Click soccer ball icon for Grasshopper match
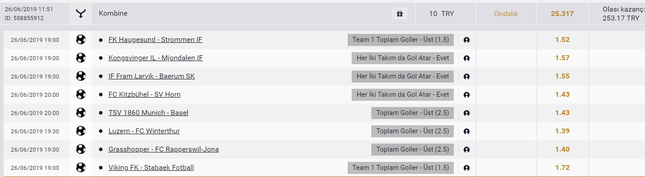This screenshot has height=177, width=645. coord(81,149)
